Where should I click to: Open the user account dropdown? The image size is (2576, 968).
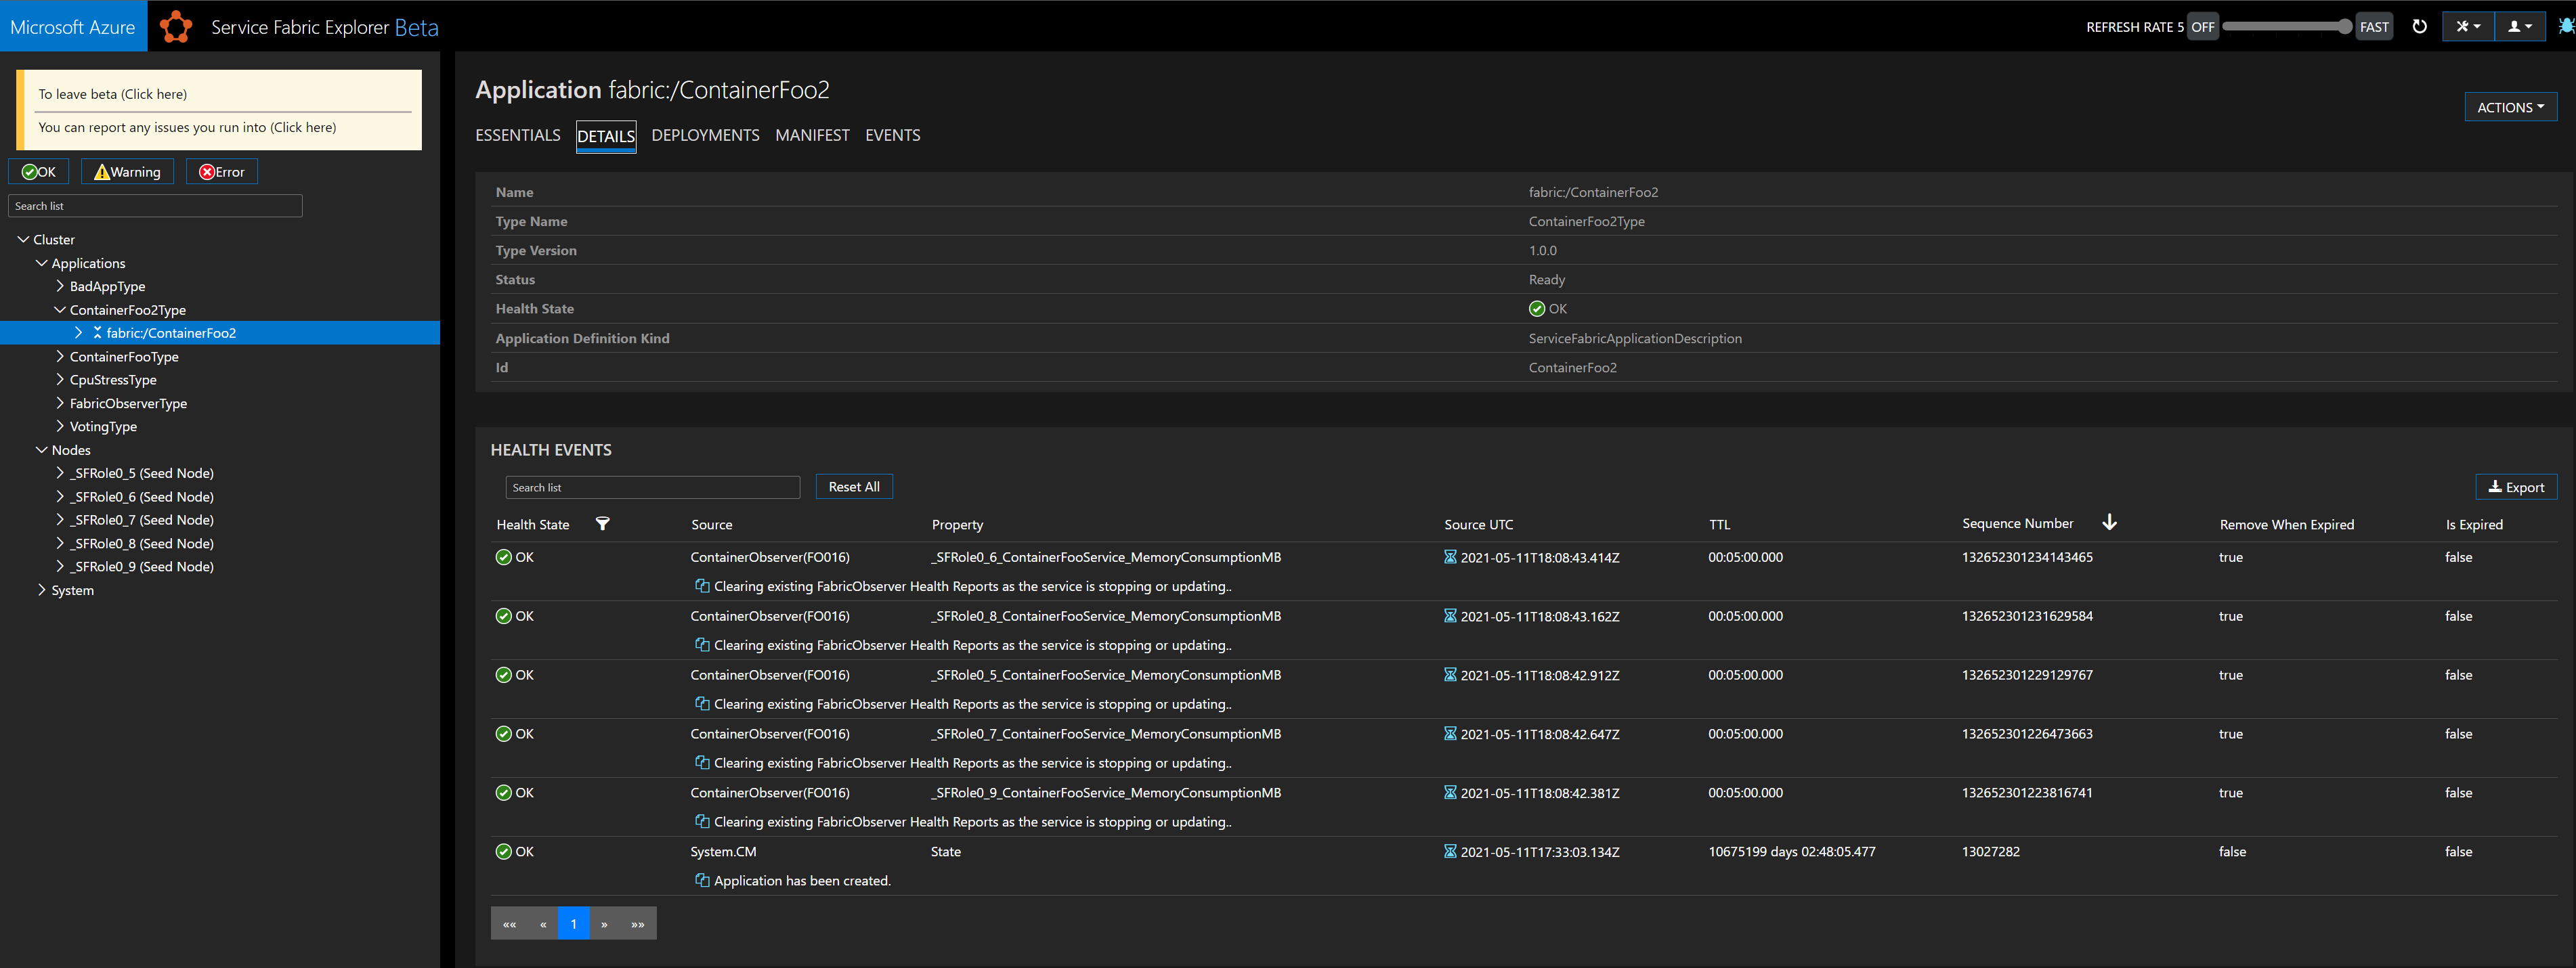tap(2519, 27)
